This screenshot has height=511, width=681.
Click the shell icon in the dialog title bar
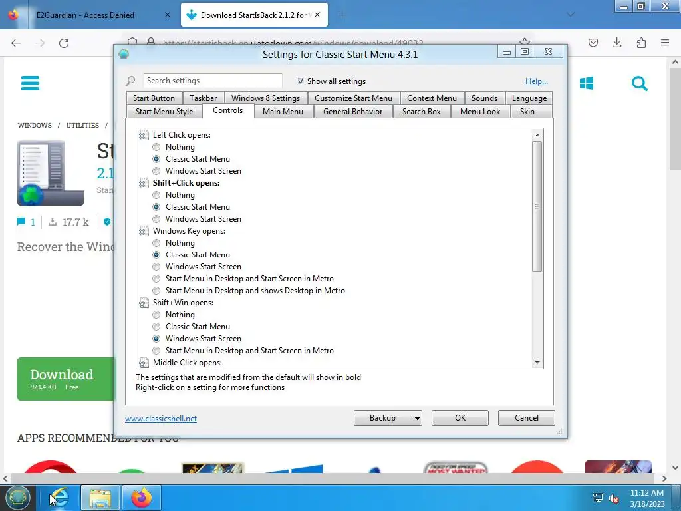(124, 54)
